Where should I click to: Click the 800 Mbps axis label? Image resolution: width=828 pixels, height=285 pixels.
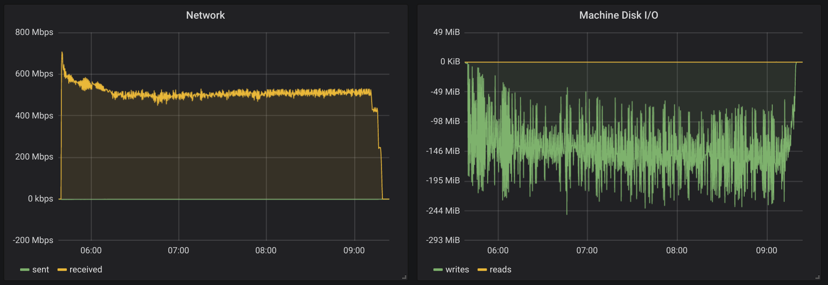tap(34, 32)
